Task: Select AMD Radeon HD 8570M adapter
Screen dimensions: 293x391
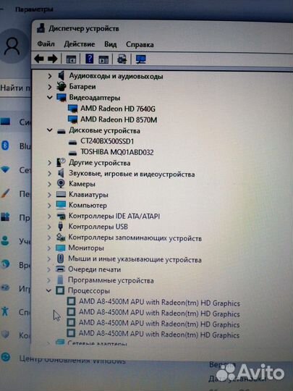Action: coord(119,119)
